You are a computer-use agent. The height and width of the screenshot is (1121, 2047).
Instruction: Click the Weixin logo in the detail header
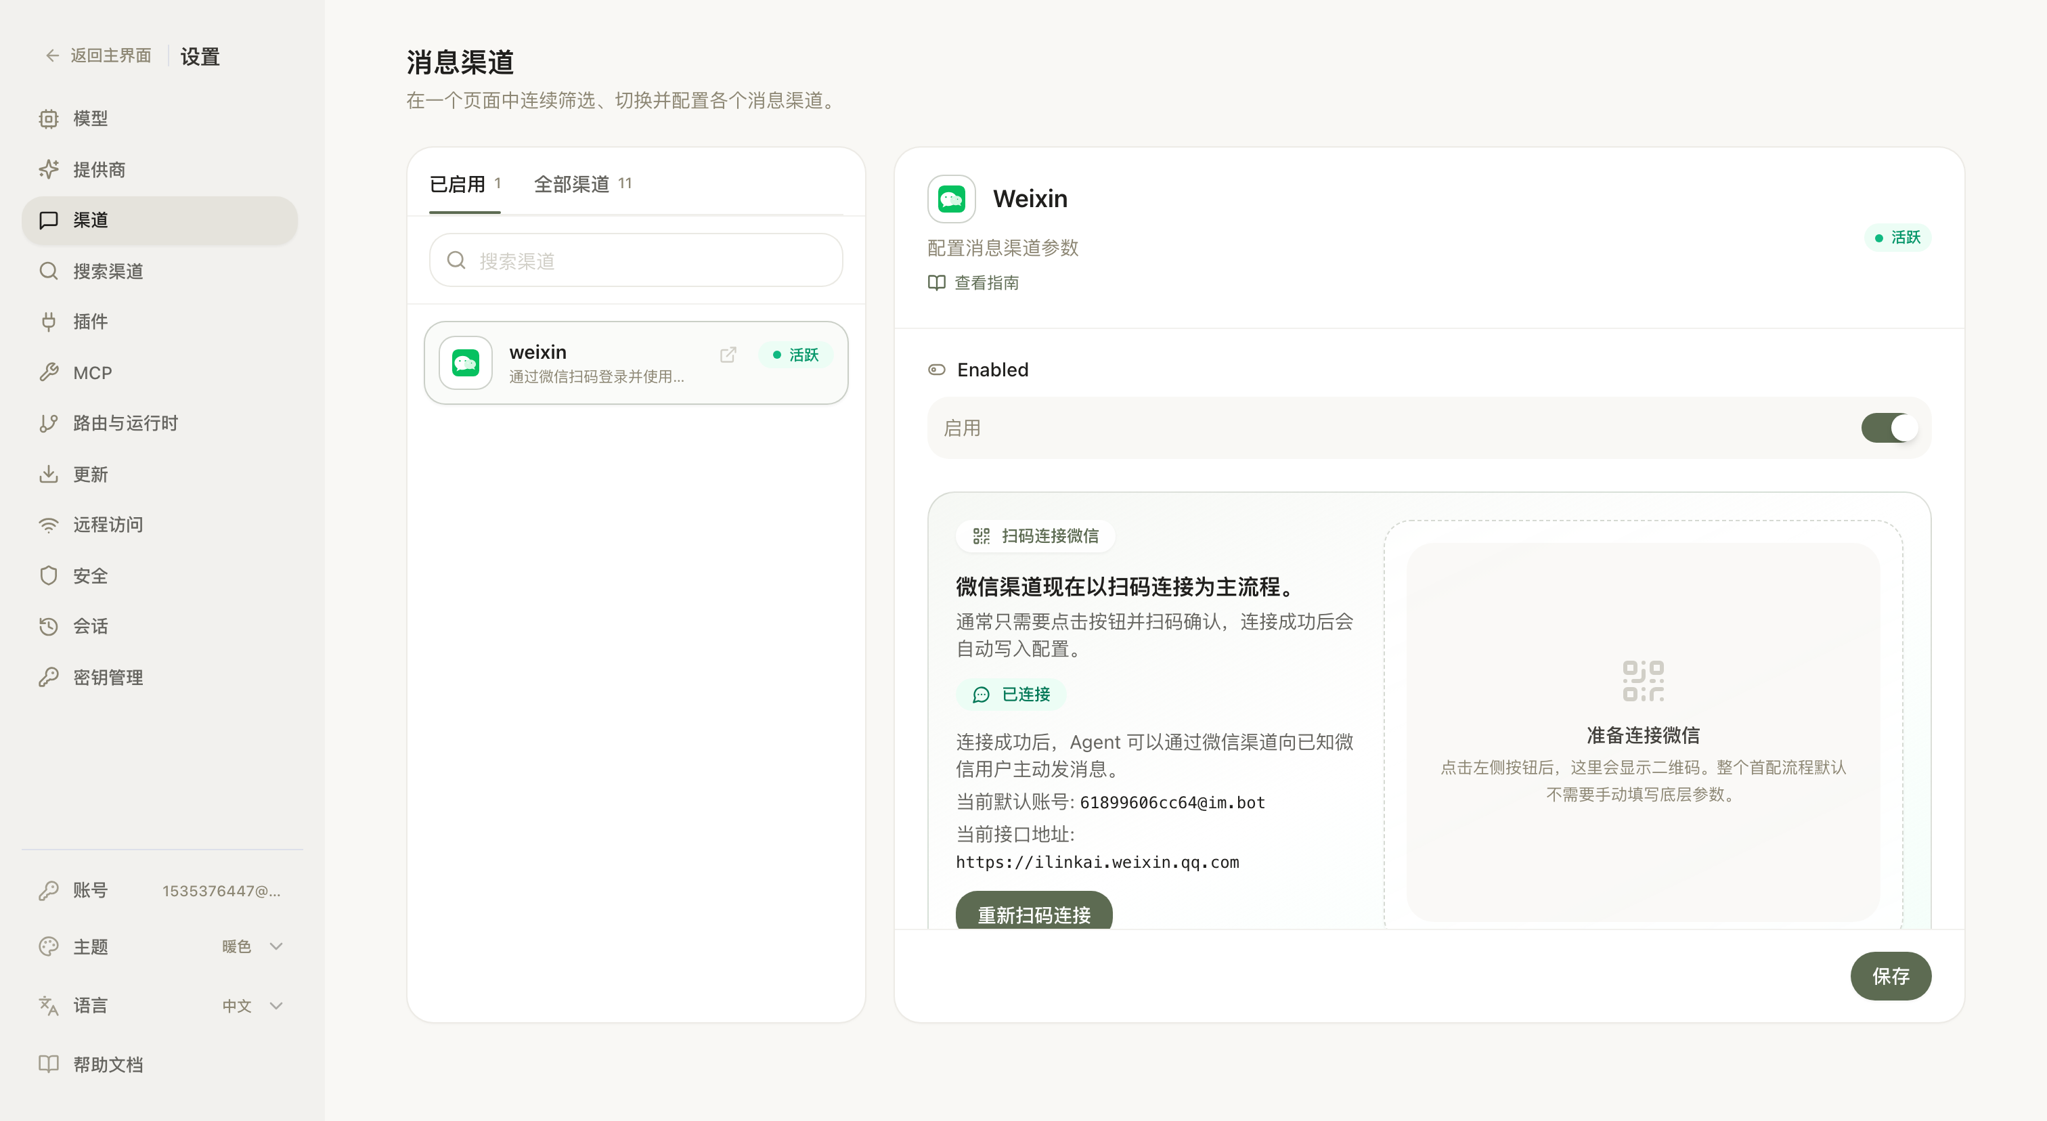click(951, 198)
